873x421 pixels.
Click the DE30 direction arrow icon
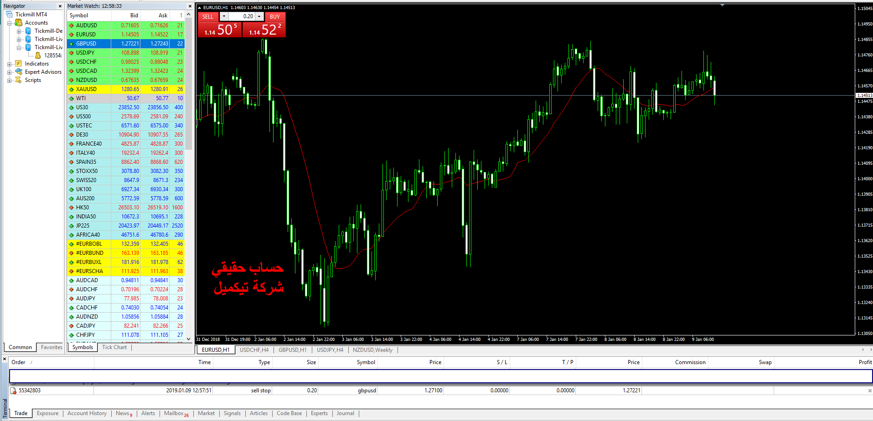point(71,135)
